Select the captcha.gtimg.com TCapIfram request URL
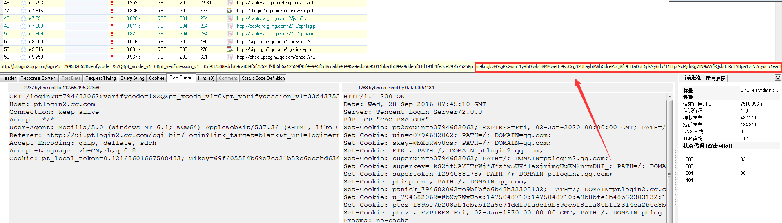This screenshot has width=782, height=223. coord(275,34)
